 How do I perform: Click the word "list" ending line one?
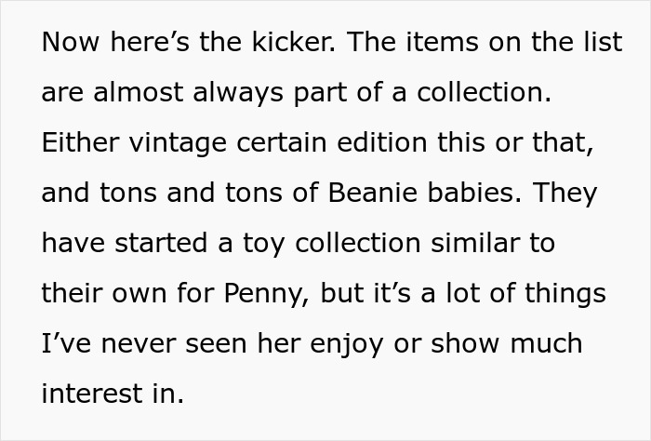[x=600, y=43]
